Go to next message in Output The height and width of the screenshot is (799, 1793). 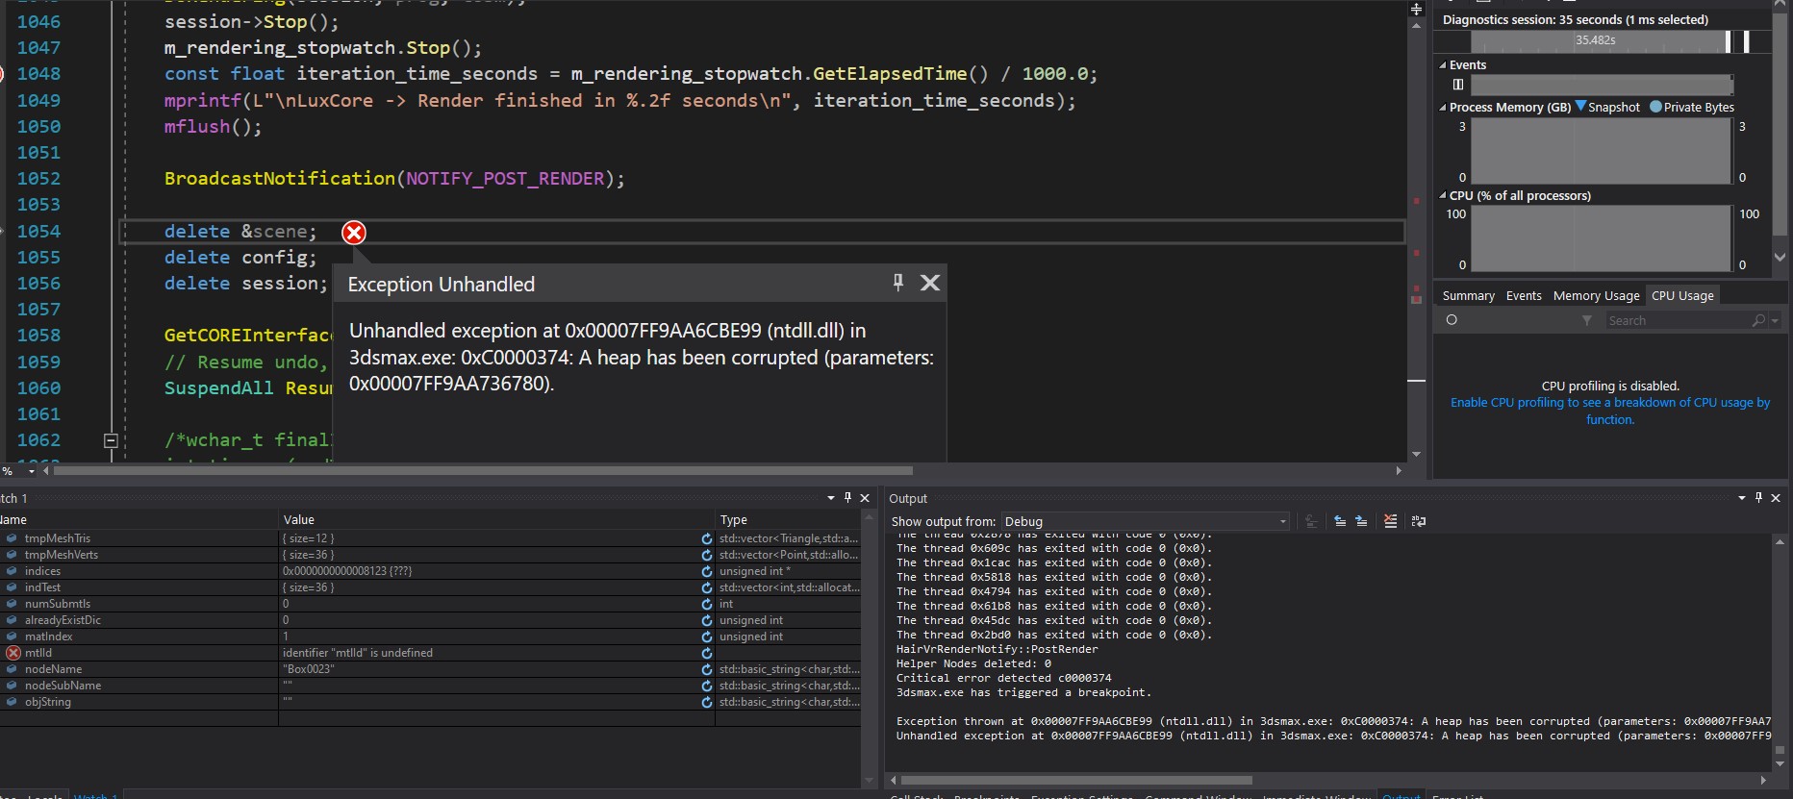(1361, 521)
